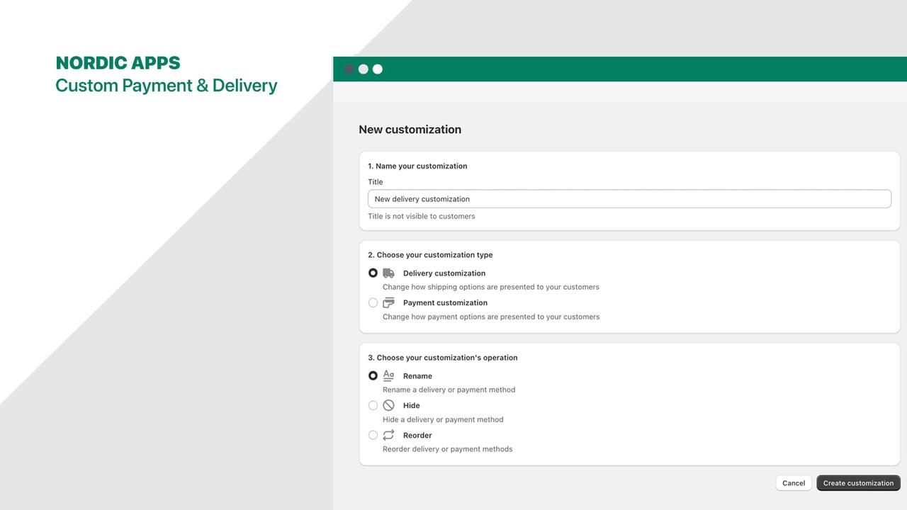Click the Delivery customization label
Screen dimensions: 907x510
(444, 273)
